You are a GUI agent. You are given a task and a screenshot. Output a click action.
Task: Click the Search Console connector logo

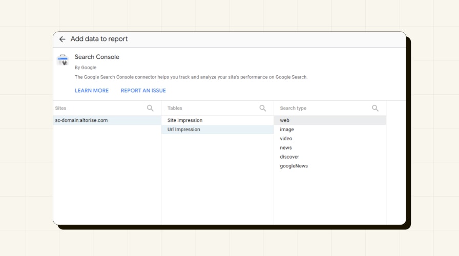pos(62,60)
